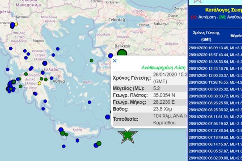Click the magnitude value 5.2 in popup
This screenshot has height=161, width=242.
point(156,89)
